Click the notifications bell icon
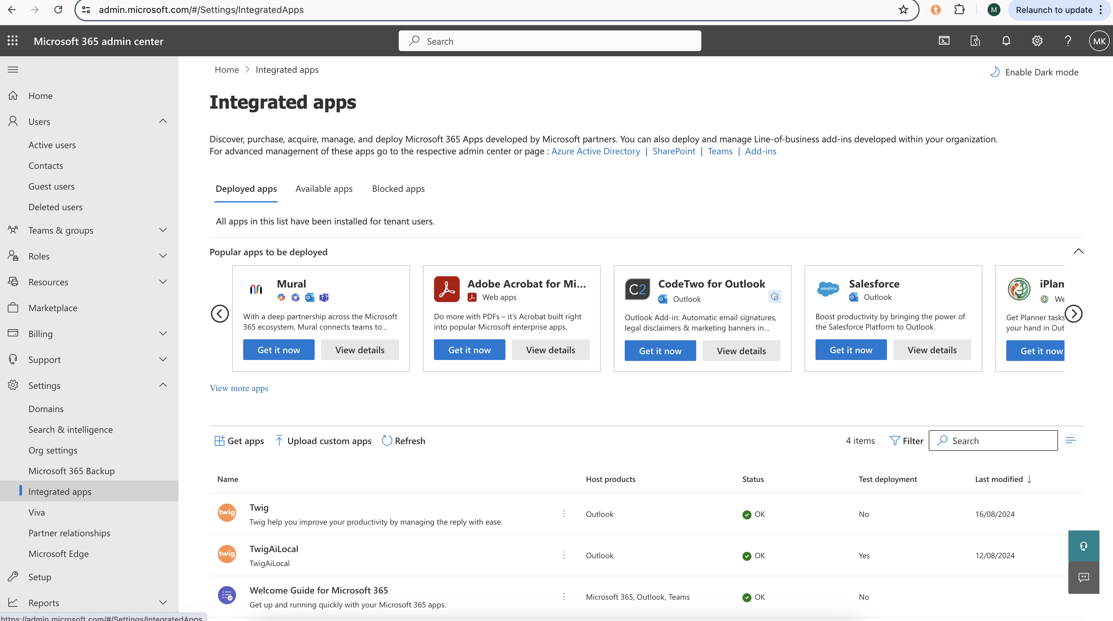 1006,41
